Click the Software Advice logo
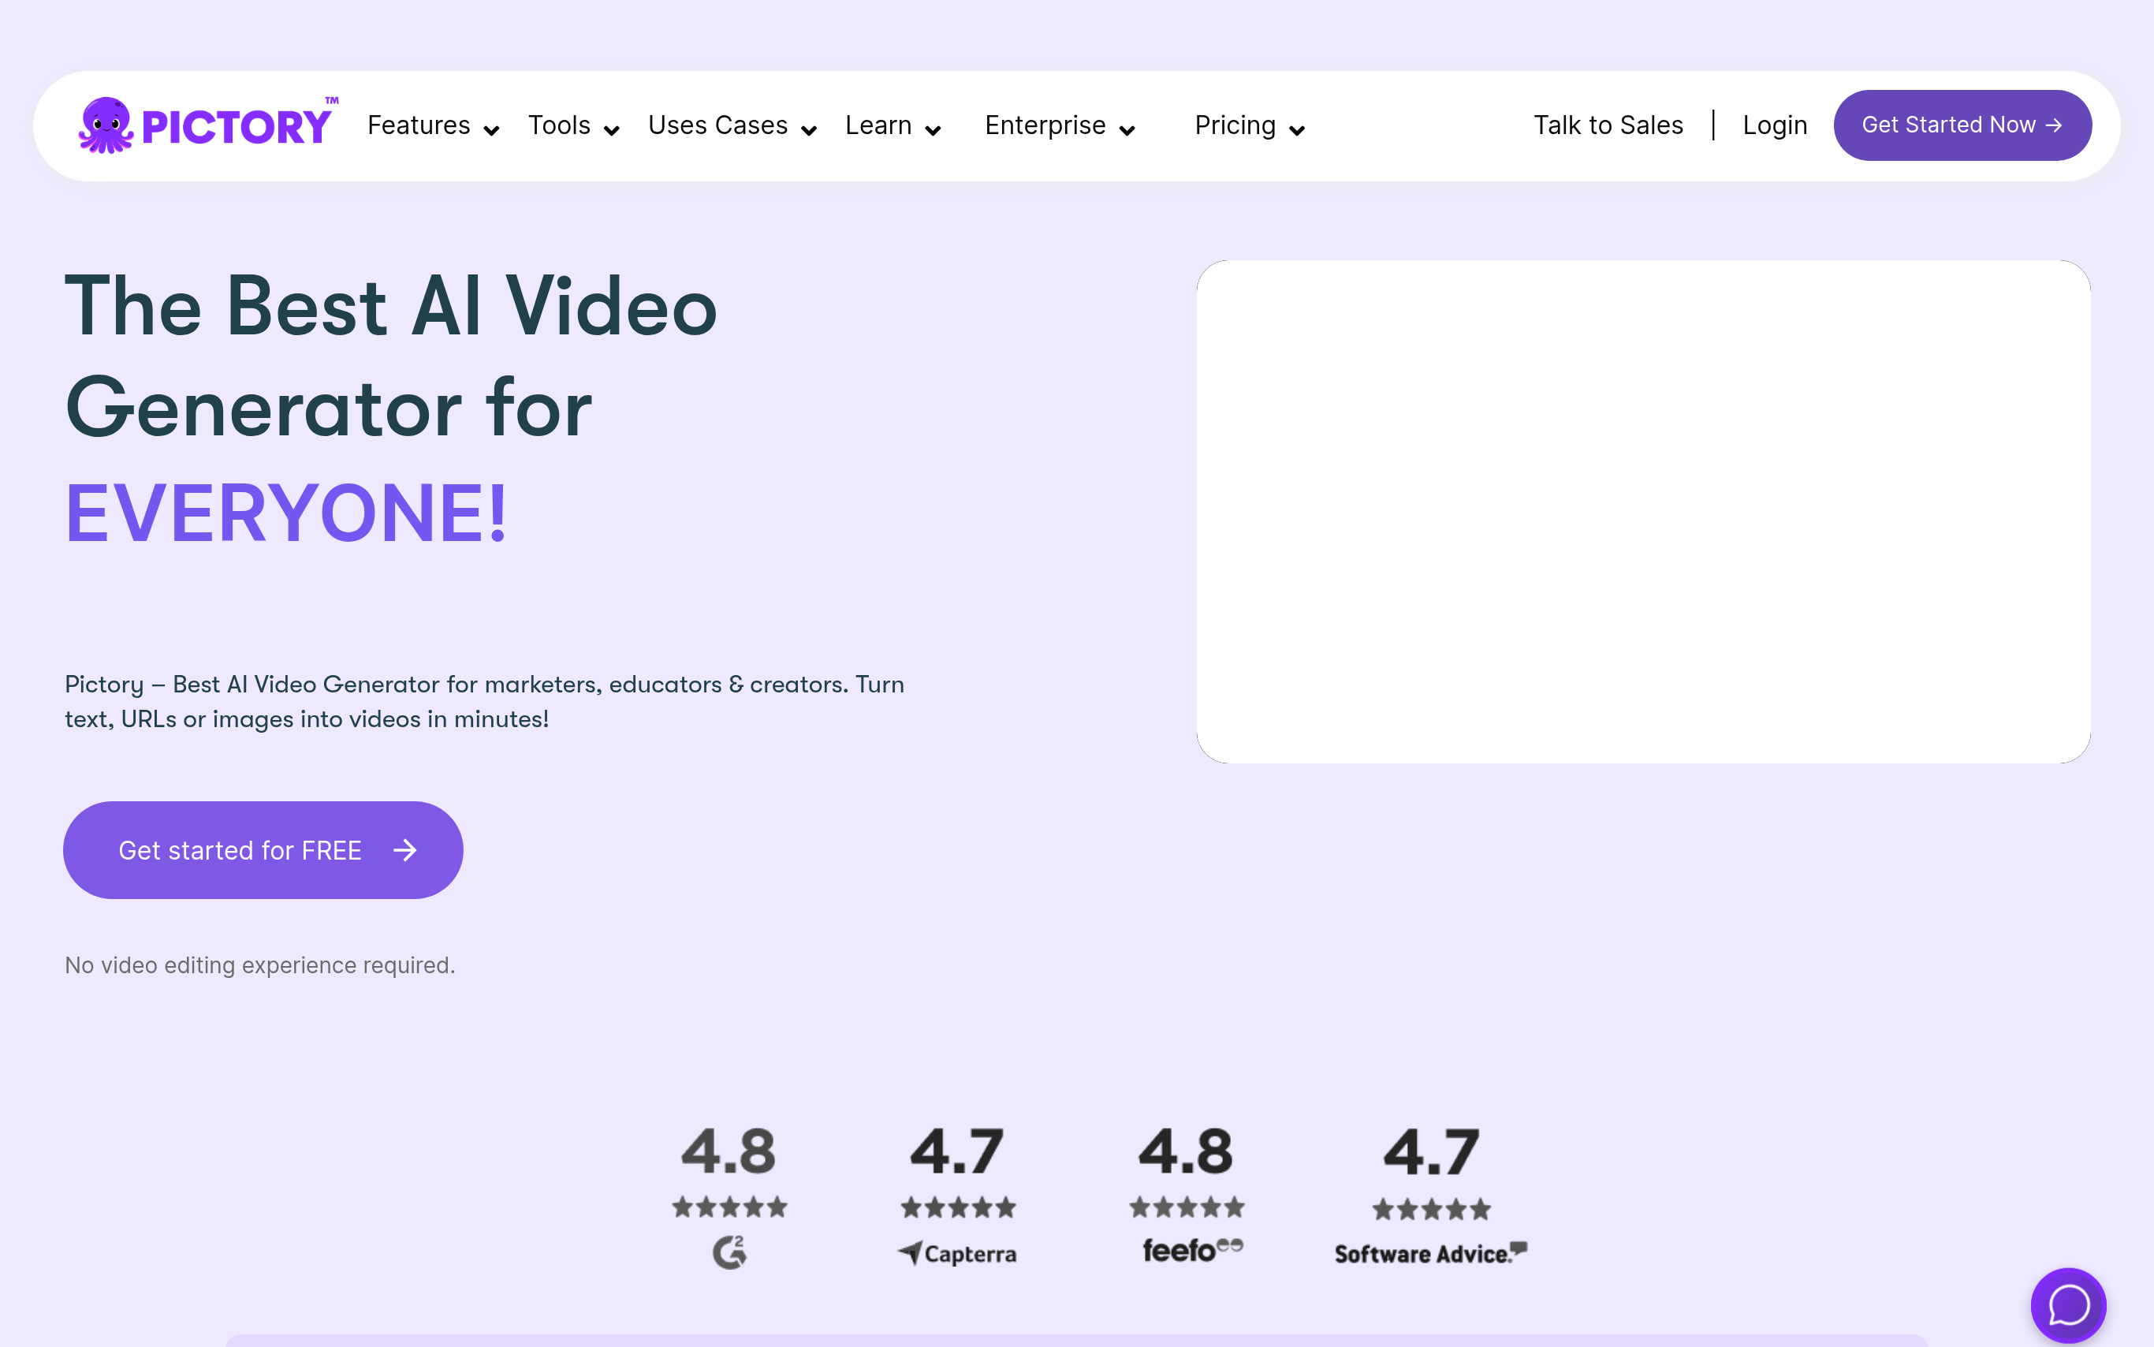The height and width of the screenshot is (1347, 2154). pyautogui.click(x=1430, y=1253)
